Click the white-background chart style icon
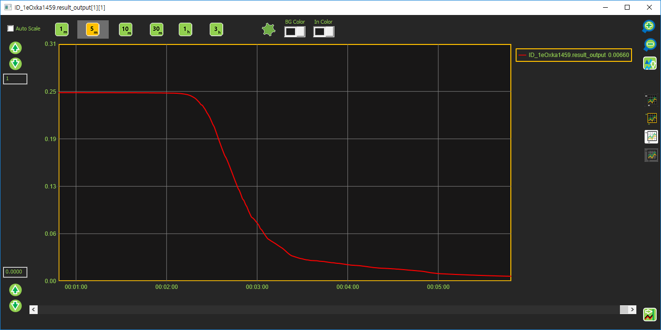The image size is (661, 330). (x=651, y=136)
